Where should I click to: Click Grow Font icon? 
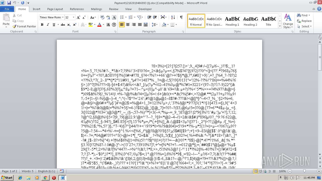78,17
